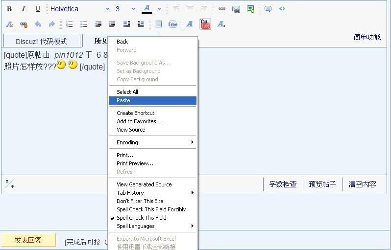Toggle bold formatting in the editor toolbar
This screenshot has height=250, width=391.
9,9
